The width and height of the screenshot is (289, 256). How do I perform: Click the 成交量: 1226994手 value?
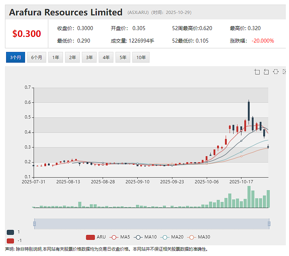pos(132,41)
